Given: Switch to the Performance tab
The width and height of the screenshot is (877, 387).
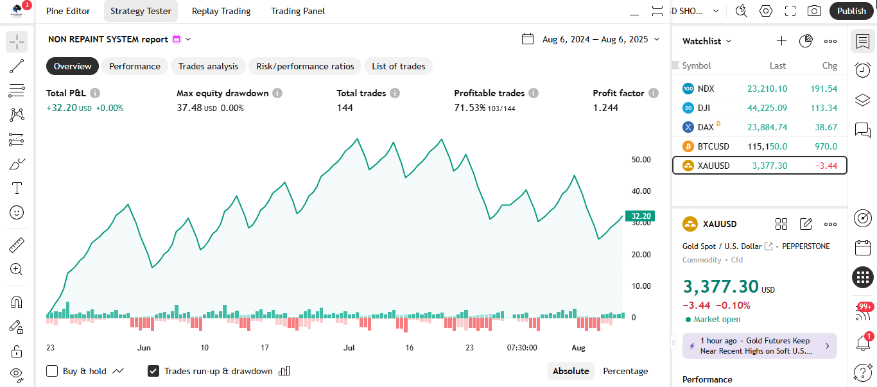Looking at the screenshot, I should (x=134, y=66).
